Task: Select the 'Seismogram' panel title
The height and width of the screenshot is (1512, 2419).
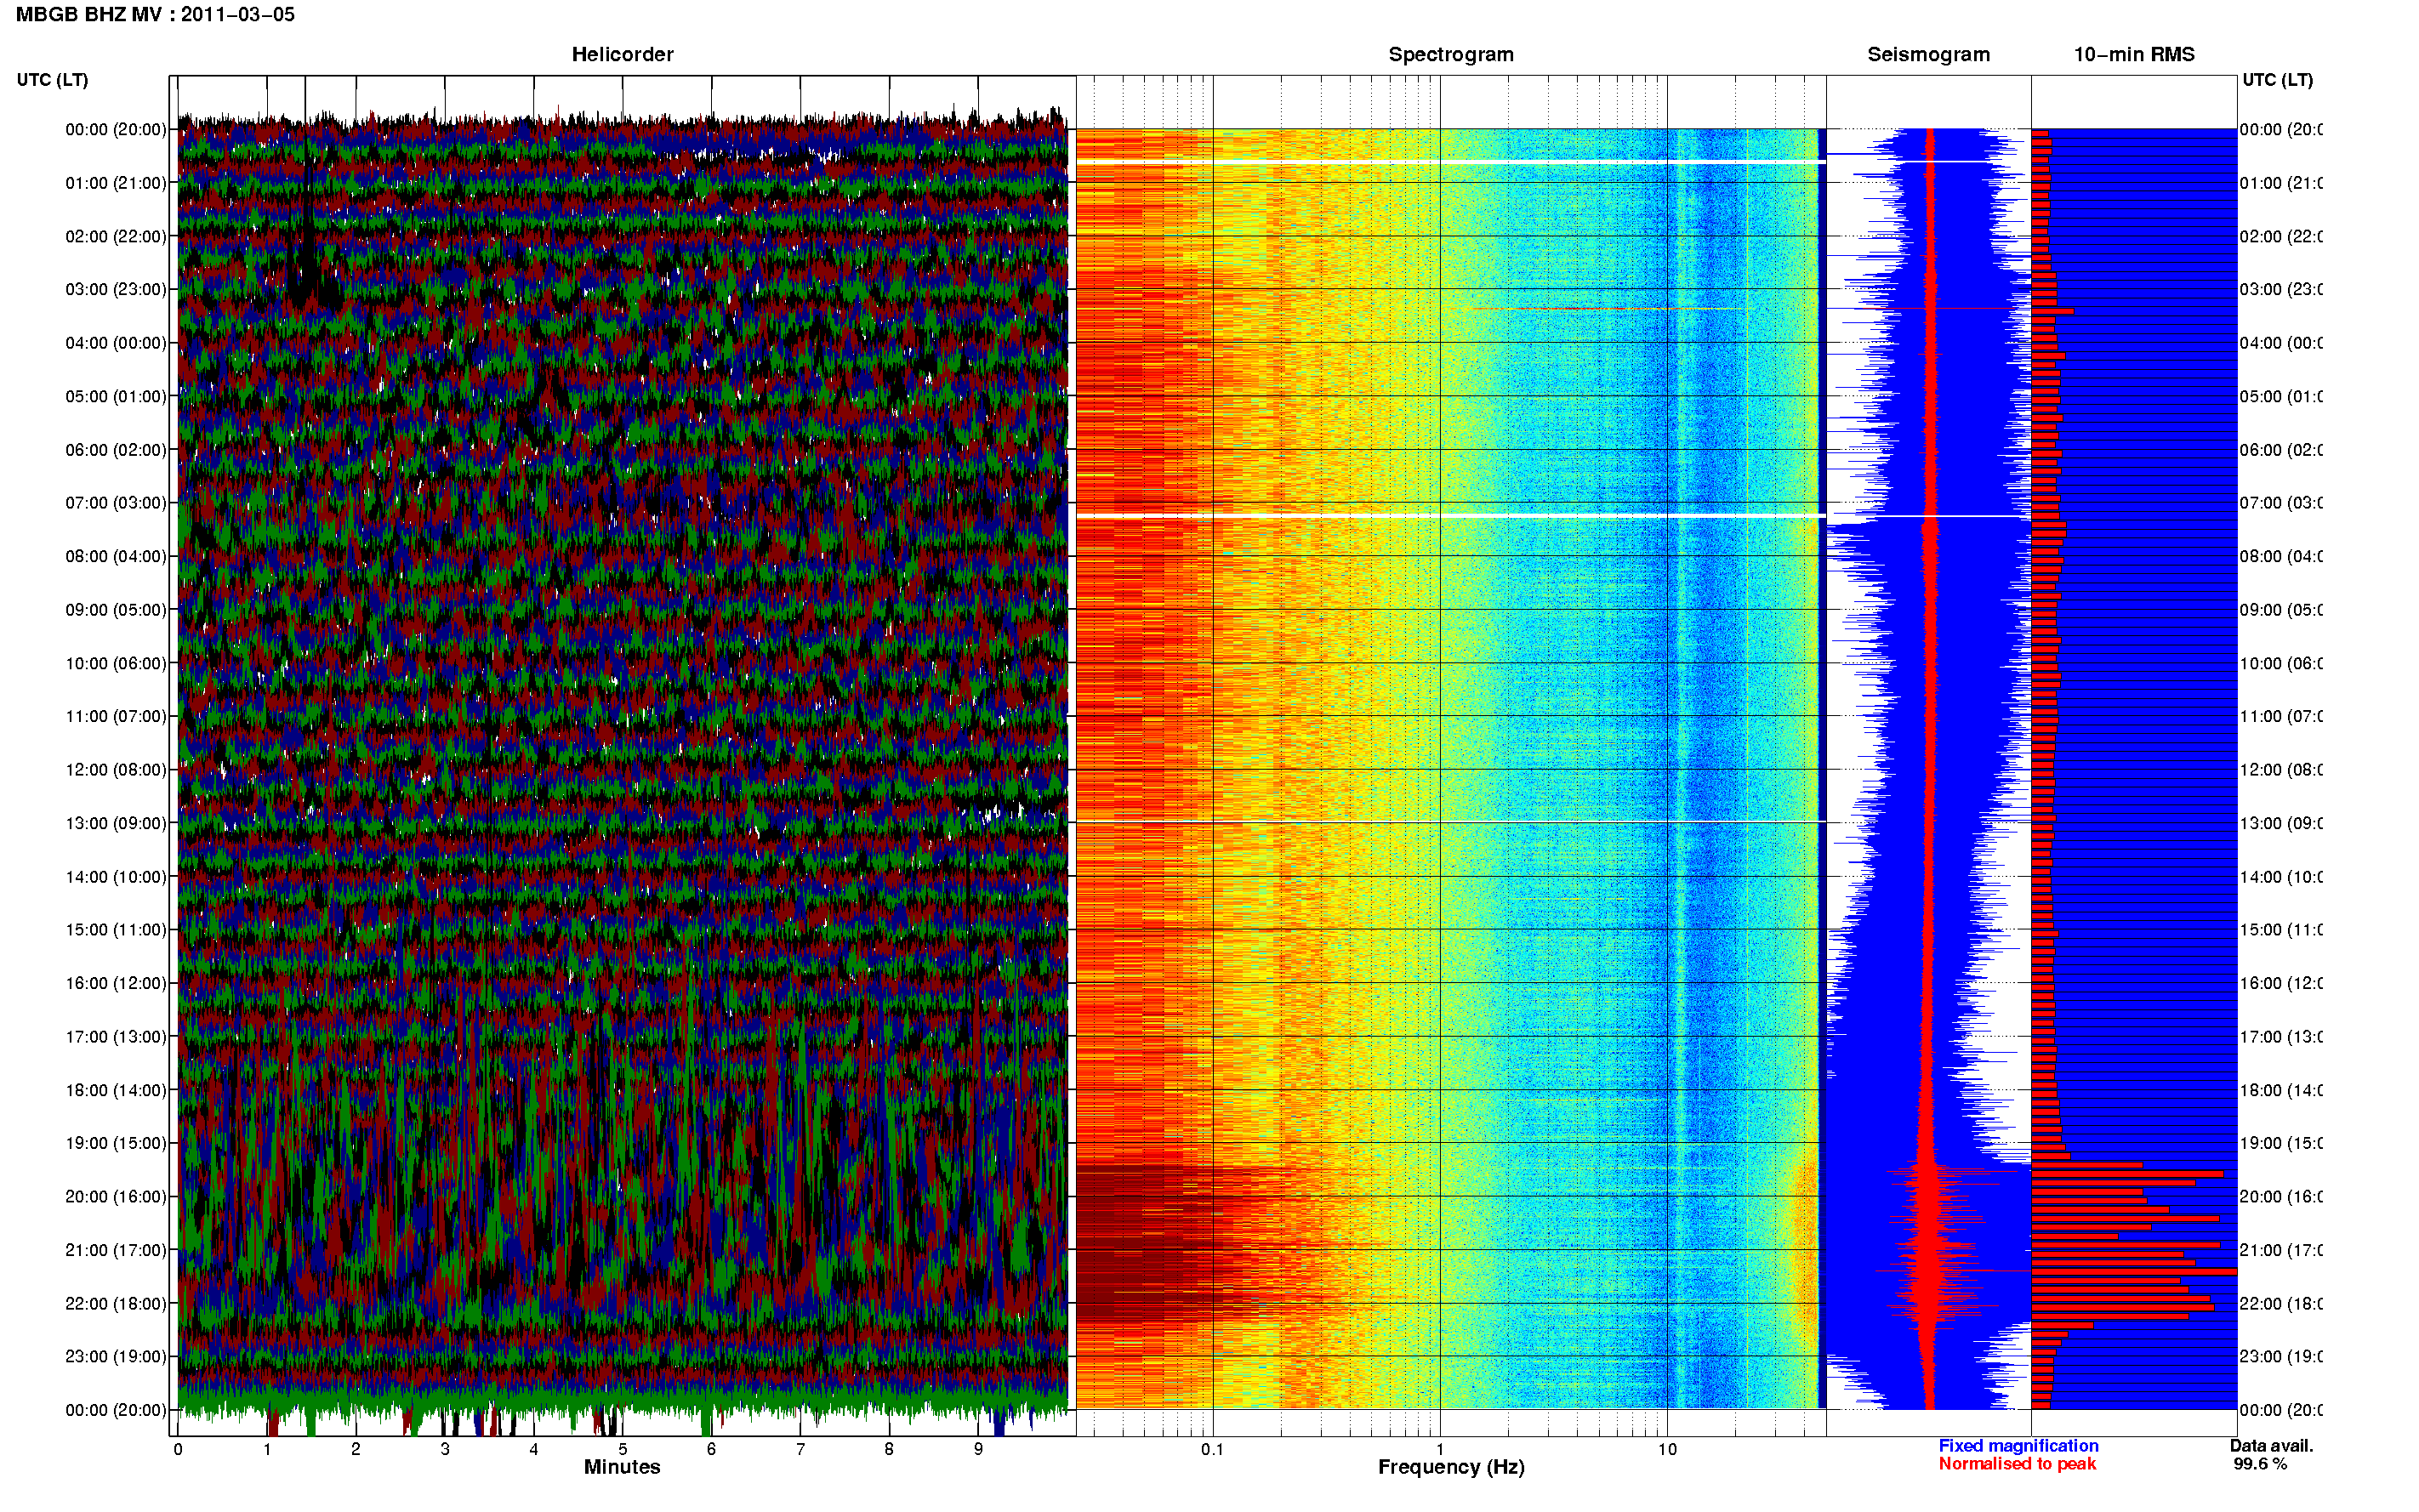Action: click(1928, 54)
